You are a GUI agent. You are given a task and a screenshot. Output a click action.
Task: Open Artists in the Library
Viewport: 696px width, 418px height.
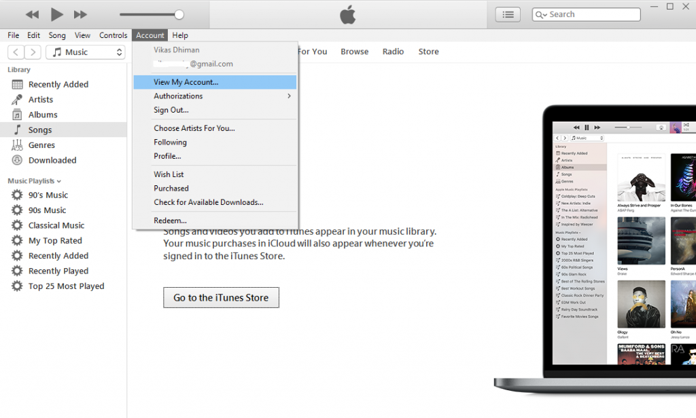tap(41, 100)
